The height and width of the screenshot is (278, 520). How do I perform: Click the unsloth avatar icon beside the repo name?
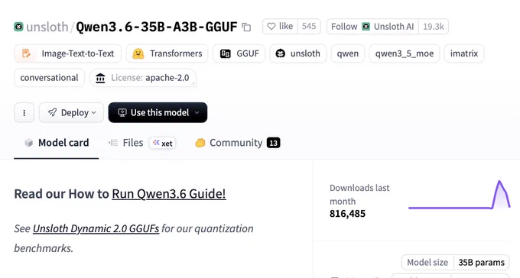click(18, 27)
